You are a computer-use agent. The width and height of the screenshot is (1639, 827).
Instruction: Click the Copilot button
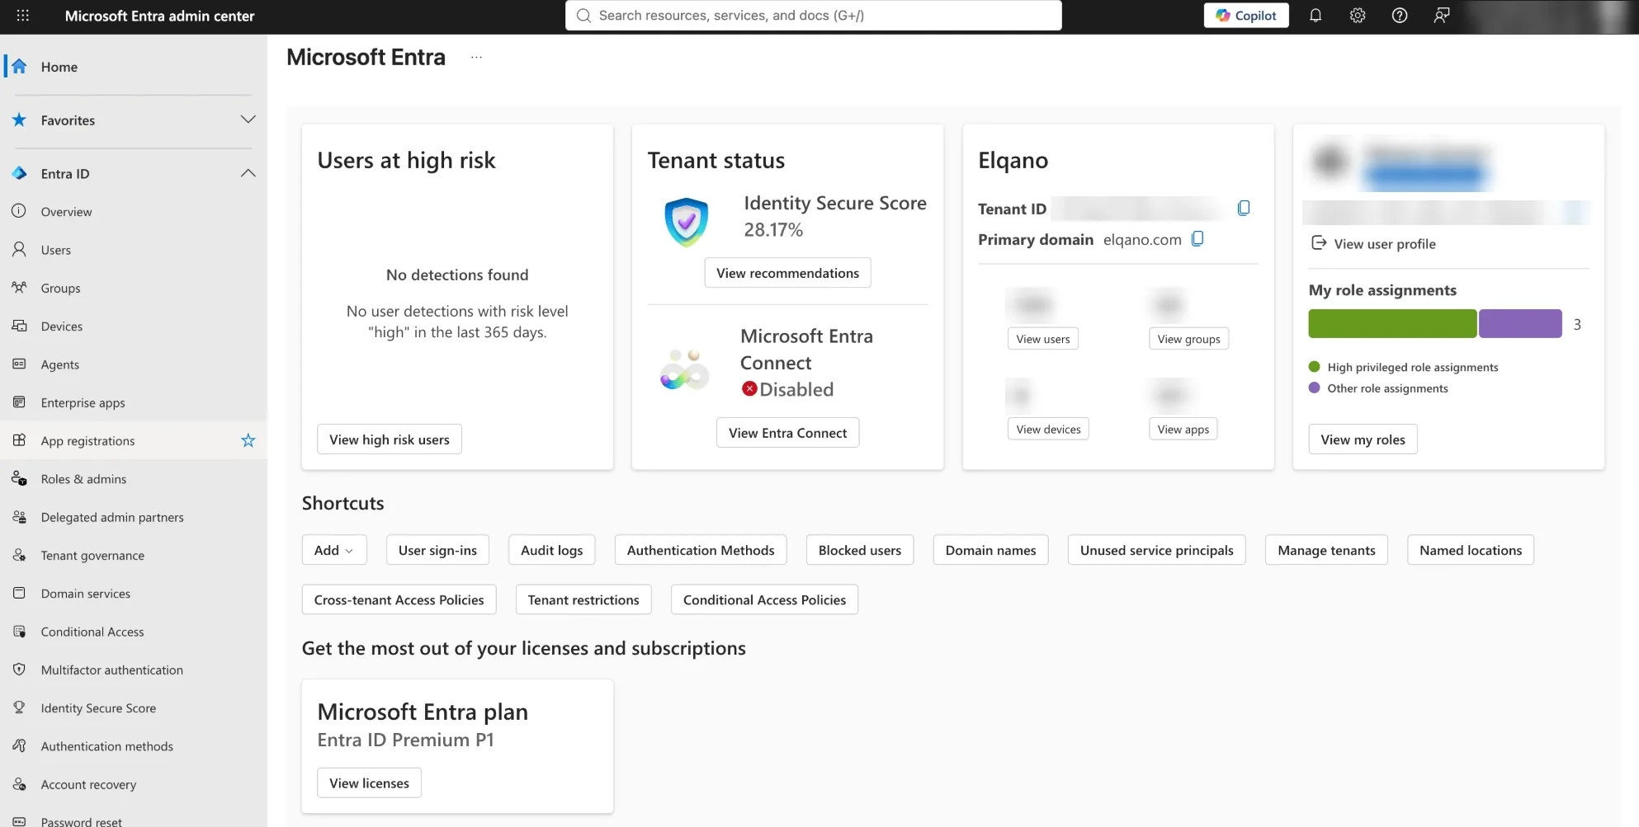click(x=1246, y=16)
